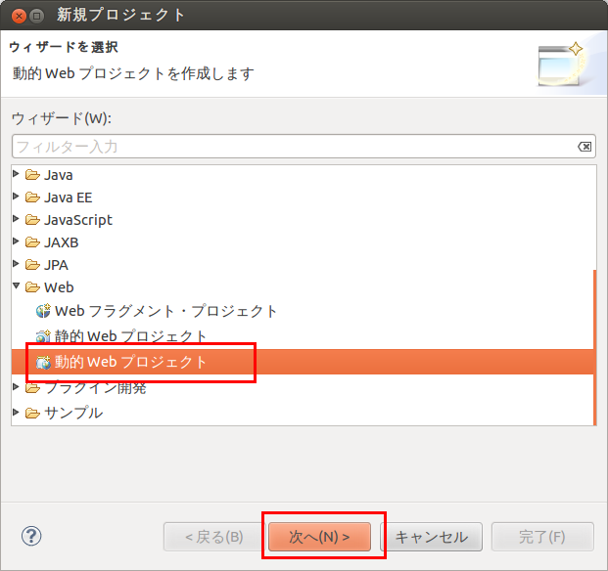The image size is (608, 571).
Task: Expand the JPA category
Action: click(16, 264)
